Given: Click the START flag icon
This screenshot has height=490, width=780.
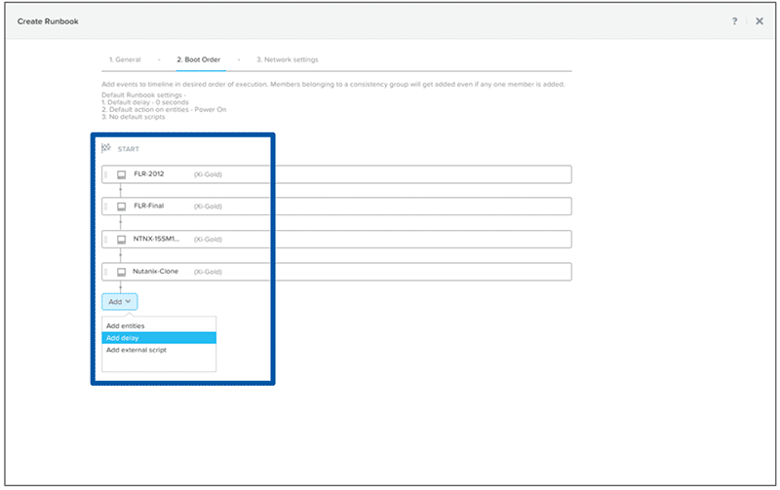Looking at the screenshot, I should tap(107, 149).
